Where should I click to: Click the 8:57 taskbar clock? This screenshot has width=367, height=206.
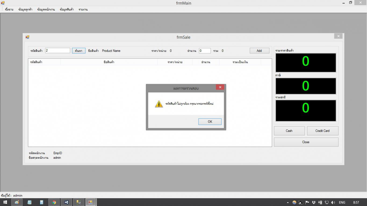click(x=356, y=203)
